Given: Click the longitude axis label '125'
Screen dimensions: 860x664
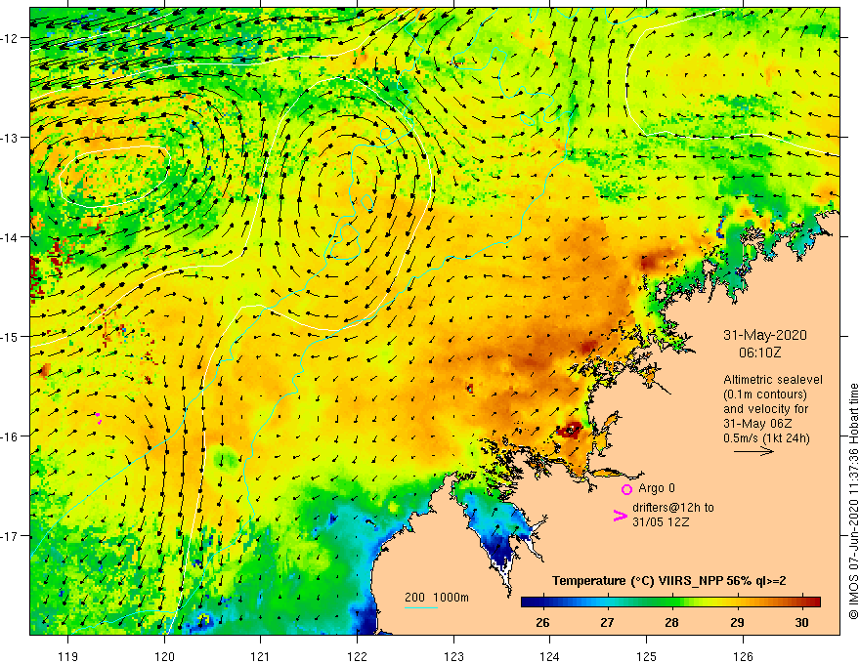Looking at the screenshot, I should tap(647, 656).
